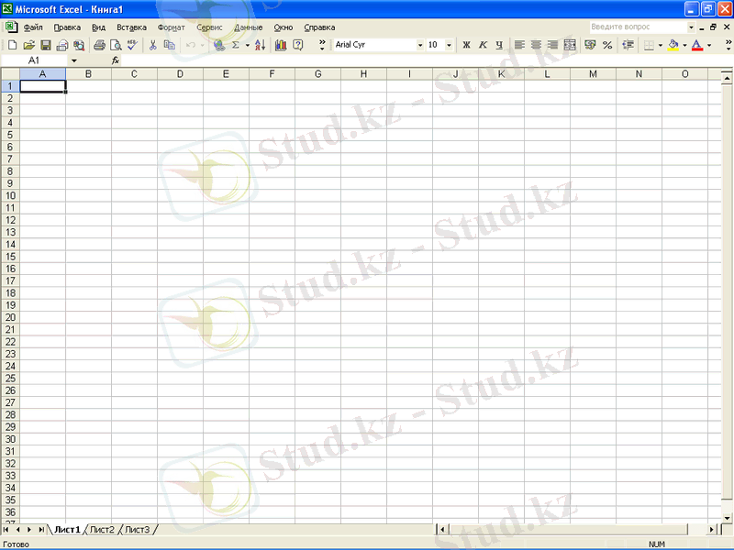Image resolution: width=734 pixels, height=550 pixels.
Task: Open the Справка menu
Action: pos(319,27)
